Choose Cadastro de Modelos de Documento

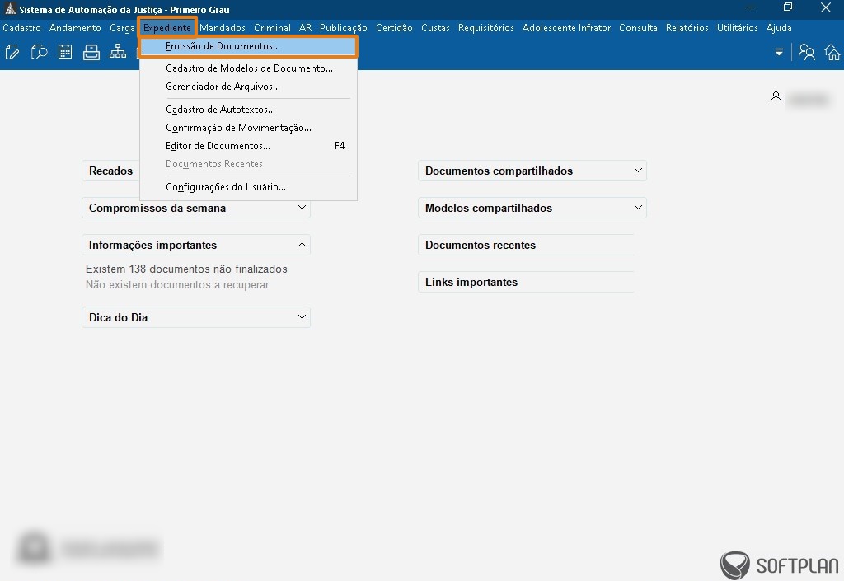248,68
